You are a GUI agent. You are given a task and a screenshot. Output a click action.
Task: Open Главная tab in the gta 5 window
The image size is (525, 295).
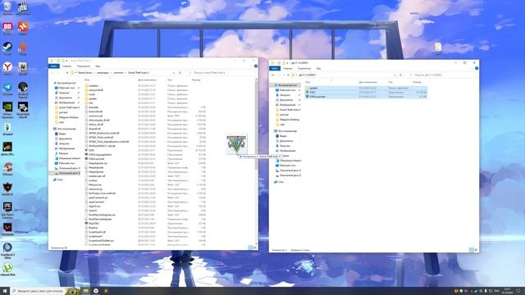click(288, 68)
